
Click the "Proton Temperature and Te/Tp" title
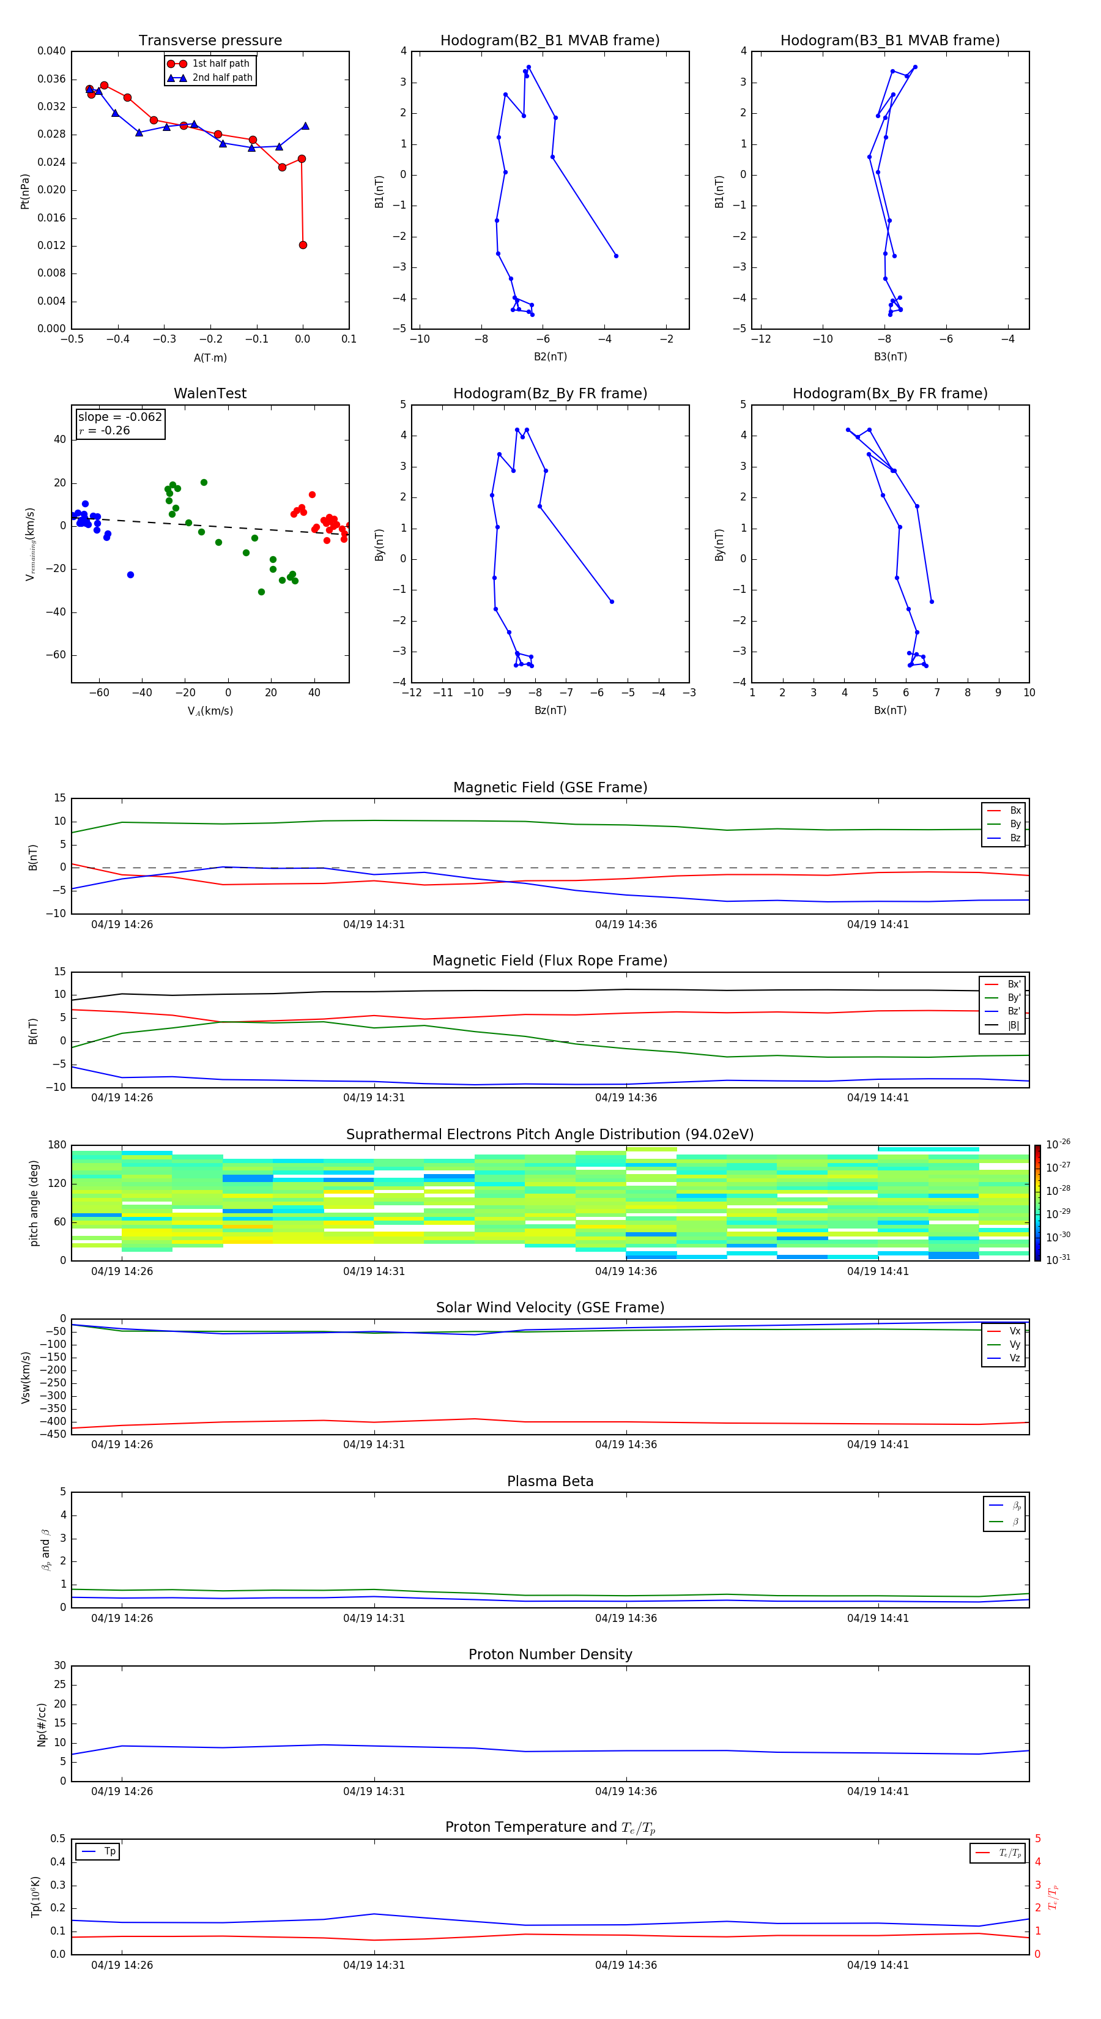[x=550, y=1828]
